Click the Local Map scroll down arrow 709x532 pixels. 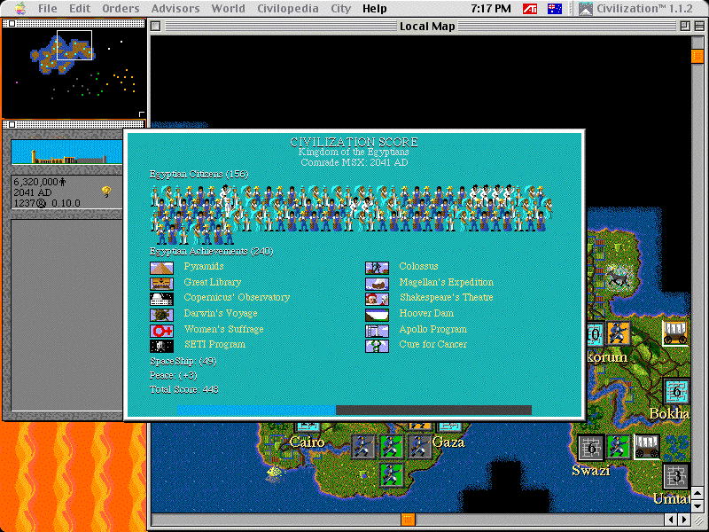pyautogui.click(x=697, y=506)
